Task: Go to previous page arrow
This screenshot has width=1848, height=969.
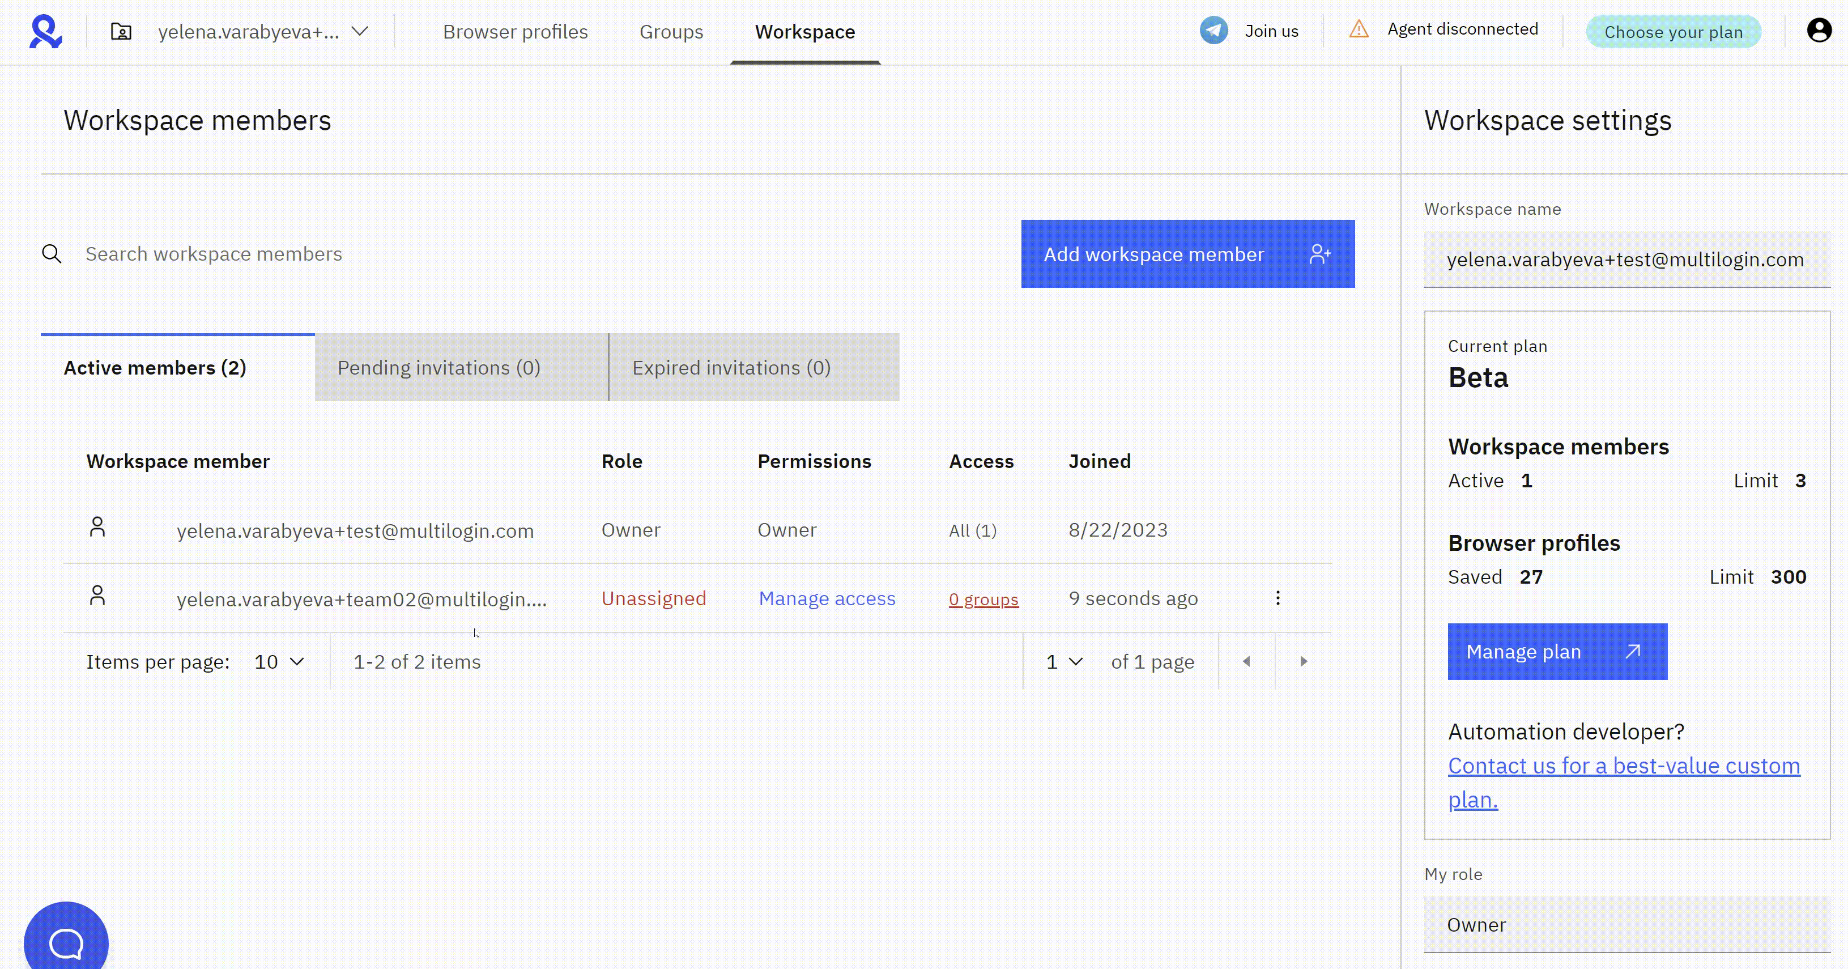Action: click(x=1247, y=661)
